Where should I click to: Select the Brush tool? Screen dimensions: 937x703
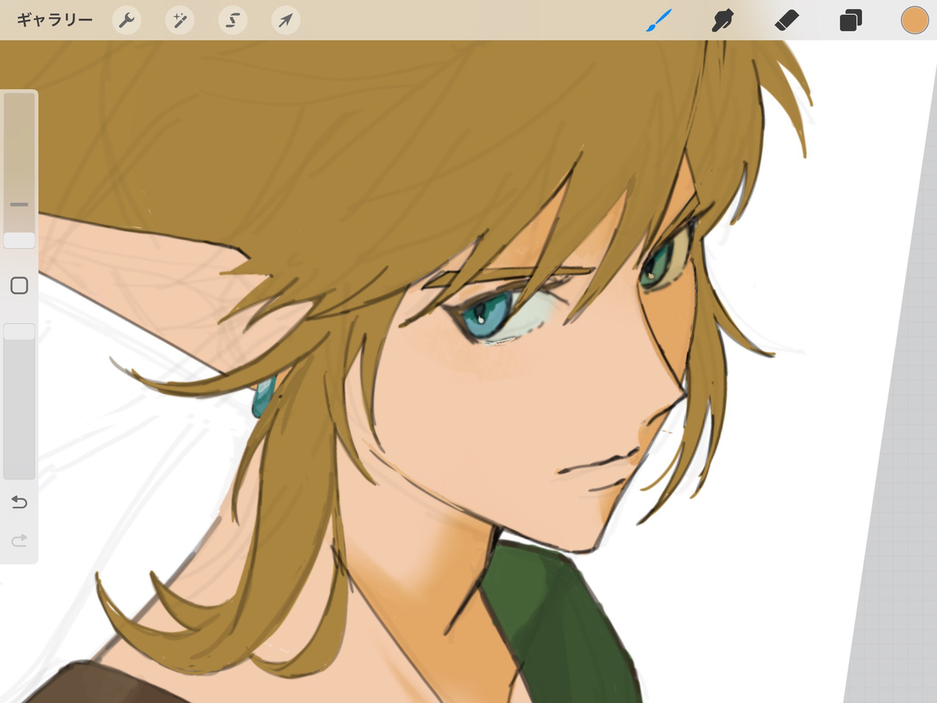click(658, 20)
